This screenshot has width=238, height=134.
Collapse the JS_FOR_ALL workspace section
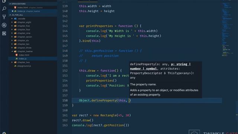pos(10,15)
